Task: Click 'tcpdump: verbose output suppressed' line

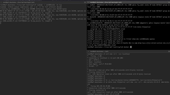Action: [31, 7]
